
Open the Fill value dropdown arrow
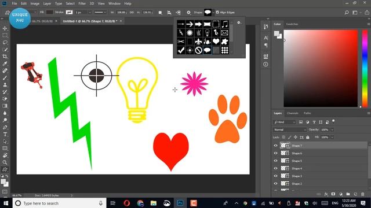pyautogui.click(x=332, y=138)
